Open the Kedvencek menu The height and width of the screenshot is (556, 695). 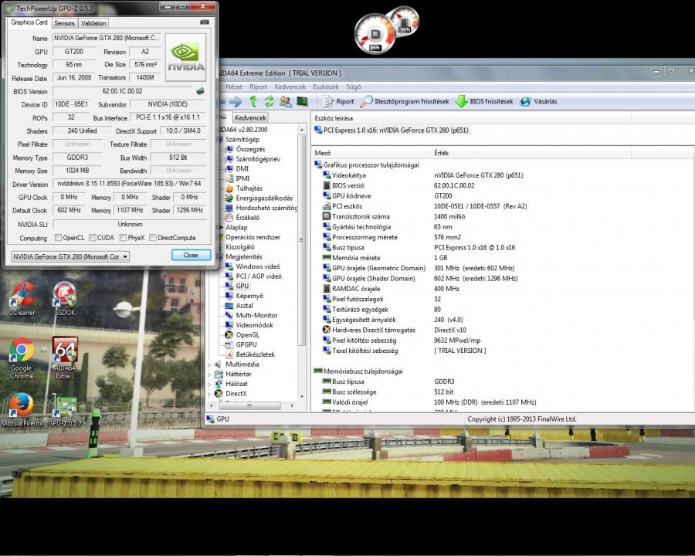tap(290, 87)
